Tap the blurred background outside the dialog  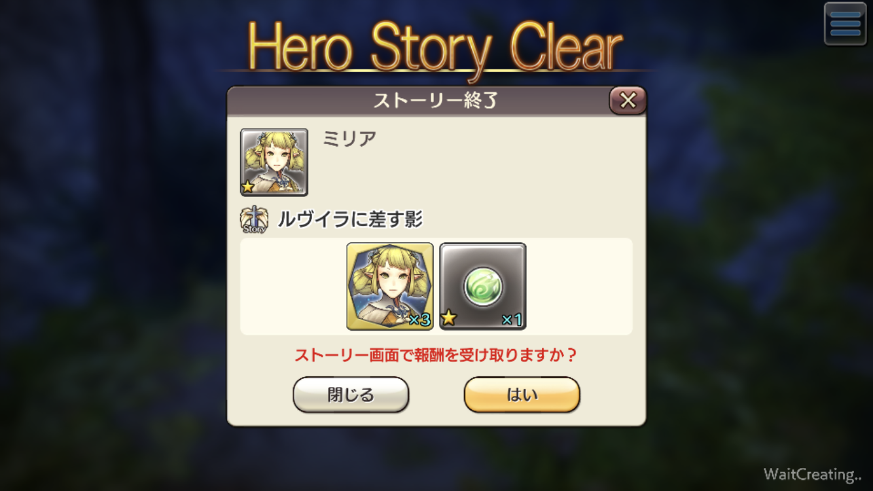tap(111, 262)
